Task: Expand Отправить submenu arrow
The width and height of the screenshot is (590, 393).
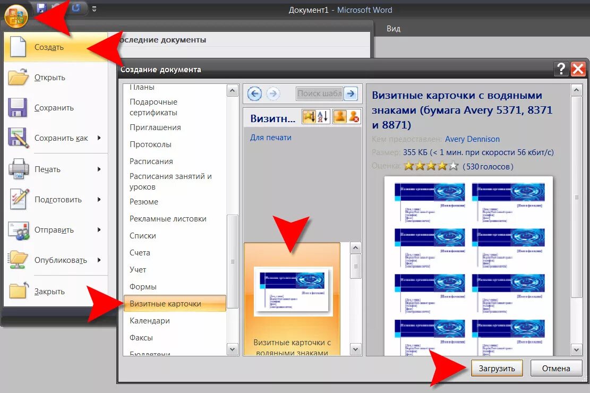Action: (x=99, y=230)
